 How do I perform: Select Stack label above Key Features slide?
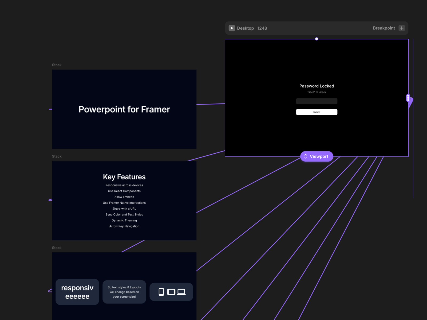(57, 156)
